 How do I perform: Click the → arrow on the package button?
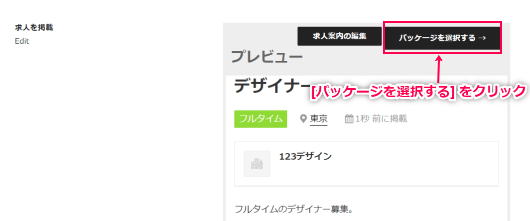pyautogui.click(x=483, y=38)
